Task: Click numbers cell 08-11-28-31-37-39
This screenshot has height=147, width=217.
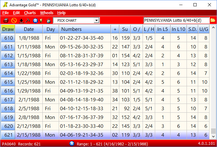Action: coord(85,55)
